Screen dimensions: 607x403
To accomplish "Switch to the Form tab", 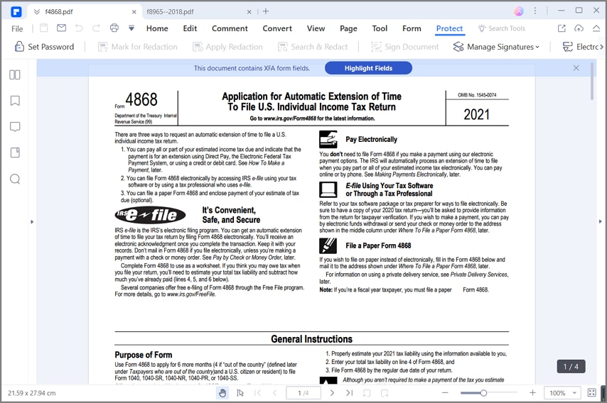I will click(412, 28).
